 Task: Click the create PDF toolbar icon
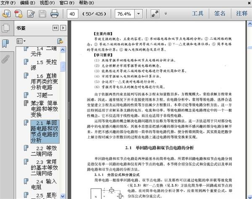click(x=18, y=14)
